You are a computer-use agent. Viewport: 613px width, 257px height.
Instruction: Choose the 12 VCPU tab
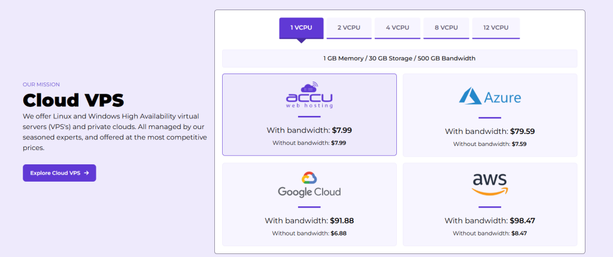pos(496,27)
